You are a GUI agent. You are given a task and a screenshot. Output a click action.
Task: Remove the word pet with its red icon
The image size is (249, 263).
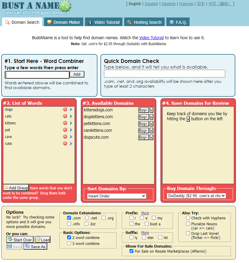[x=65, y=130]
